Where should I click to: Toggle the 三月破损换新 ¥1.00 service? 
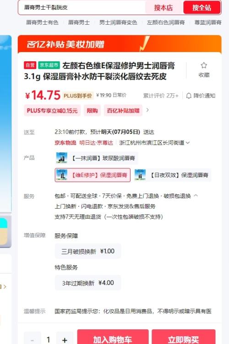point(88,251)
